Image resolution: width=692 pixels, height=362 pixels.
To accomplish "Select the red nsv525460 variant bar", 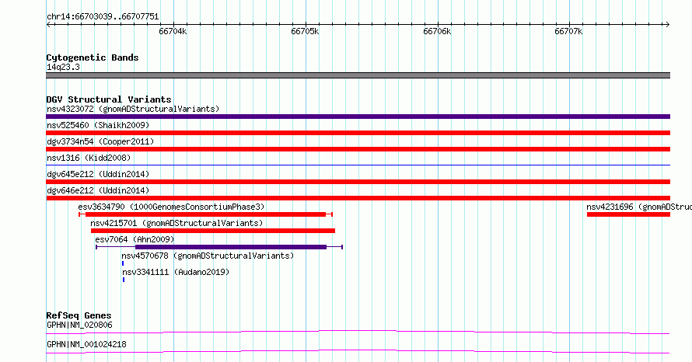I will pyautogui.click(x=358, y=133).
